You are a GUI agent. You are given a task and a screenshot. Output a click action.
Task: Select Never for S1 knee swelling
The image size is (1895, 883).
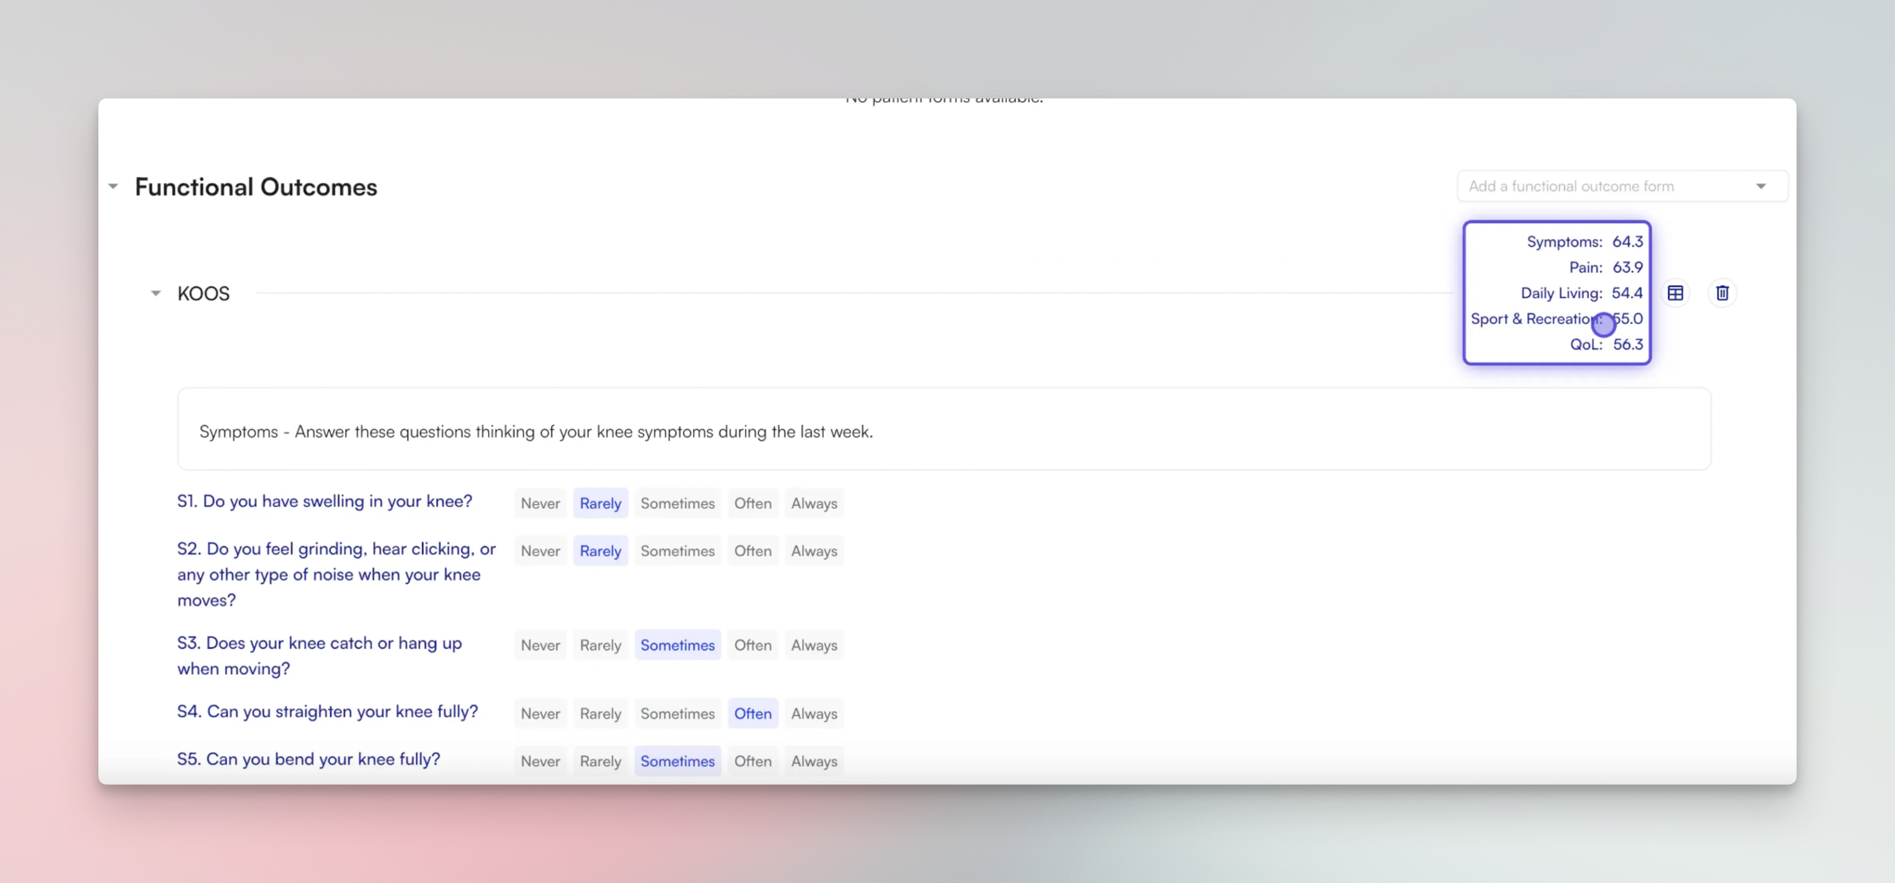click(x=540, y=504)
